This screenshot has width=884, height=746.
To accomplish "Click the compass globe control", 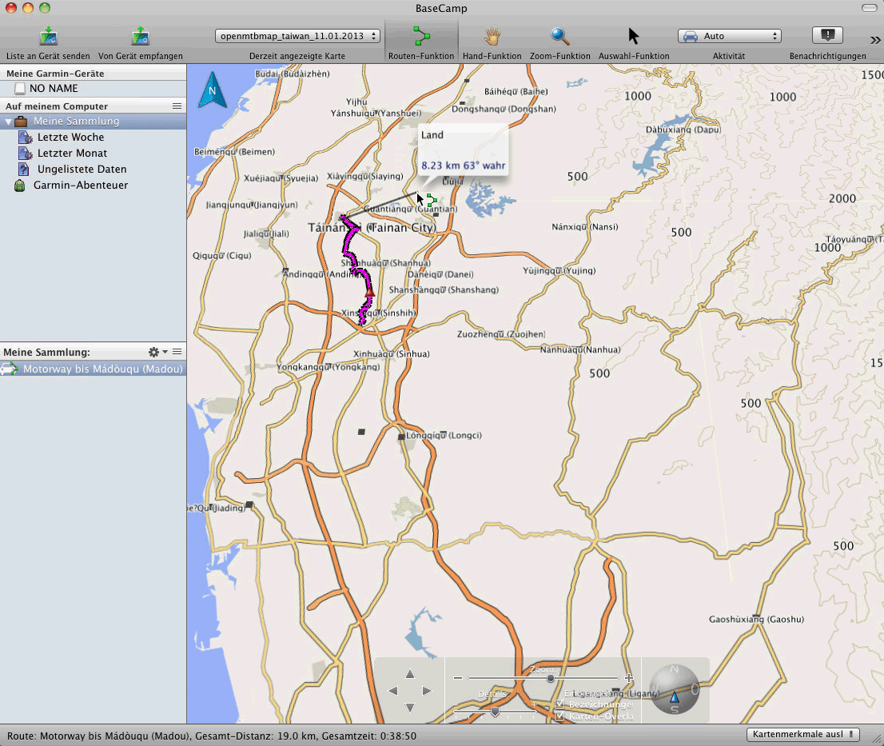I will 675,689.
